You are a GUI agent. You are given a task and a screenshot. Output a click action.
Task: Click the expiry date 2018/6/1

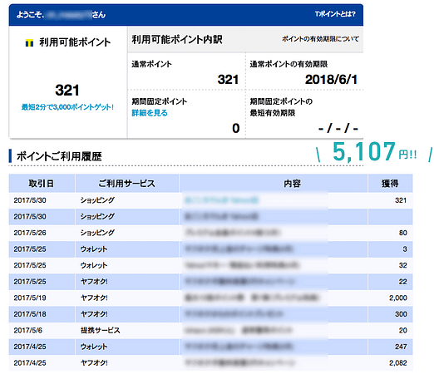[x=331, y=80]
